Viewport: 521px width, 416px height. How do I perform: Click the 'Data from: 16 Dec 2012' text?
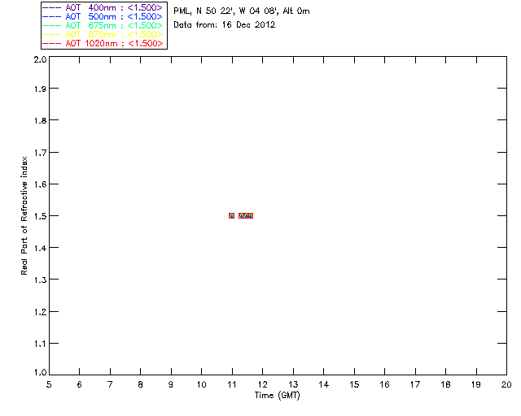pyautogui.click(x=225, y=25)
